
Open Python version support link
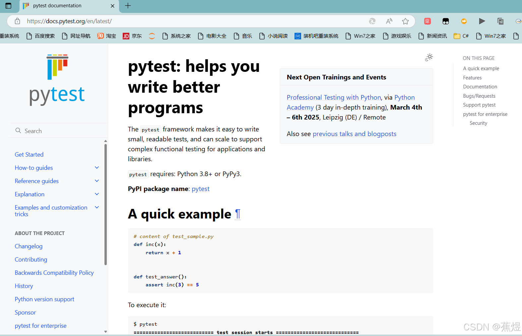coord(44,299)
